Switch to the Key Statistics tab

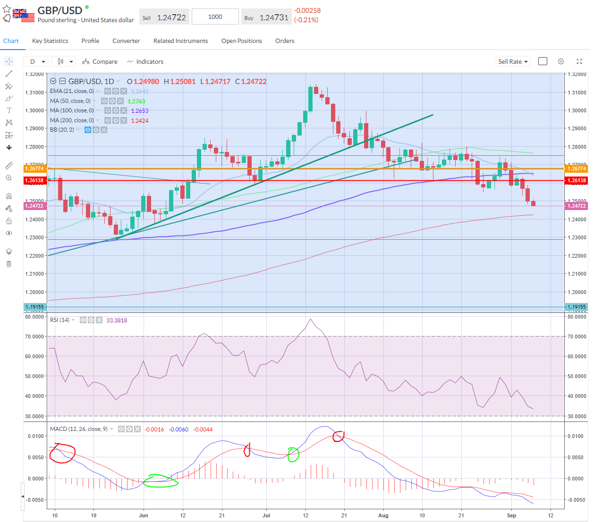pyautogui.click(x=50, y=41)
